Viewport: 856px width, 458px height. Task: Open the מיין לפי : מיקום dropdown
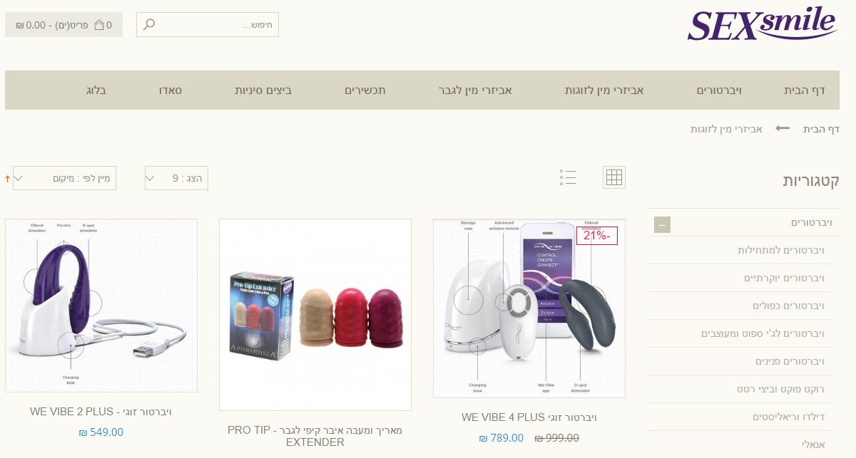(64, 178)
